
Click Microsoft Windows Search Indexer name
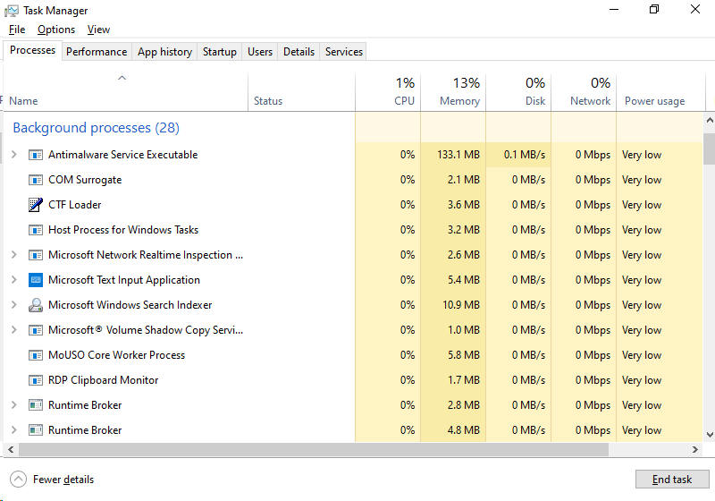[130, 305]
